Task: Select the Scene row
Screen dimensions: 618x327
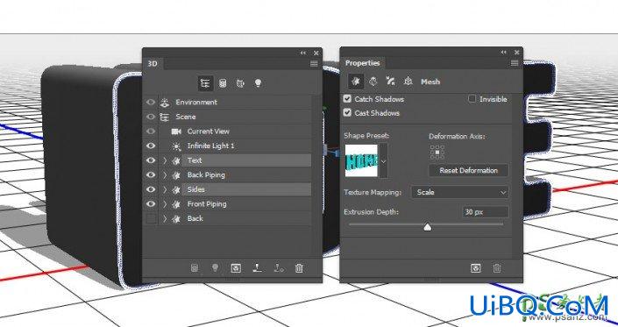Action: click(235, 117)
